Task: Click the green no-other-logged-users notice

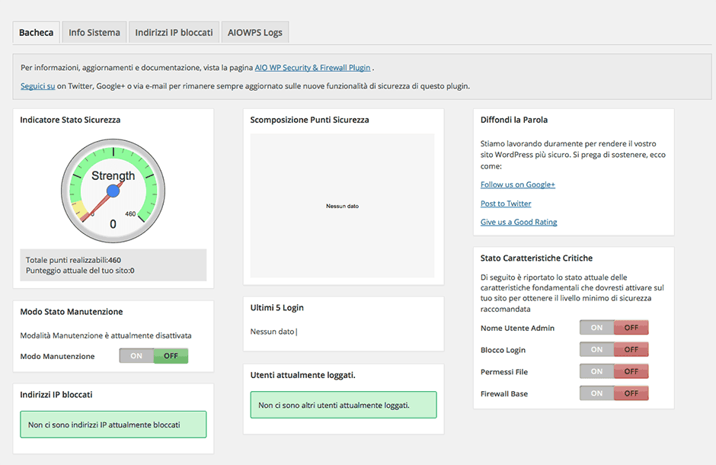Action: coord(343,405)
